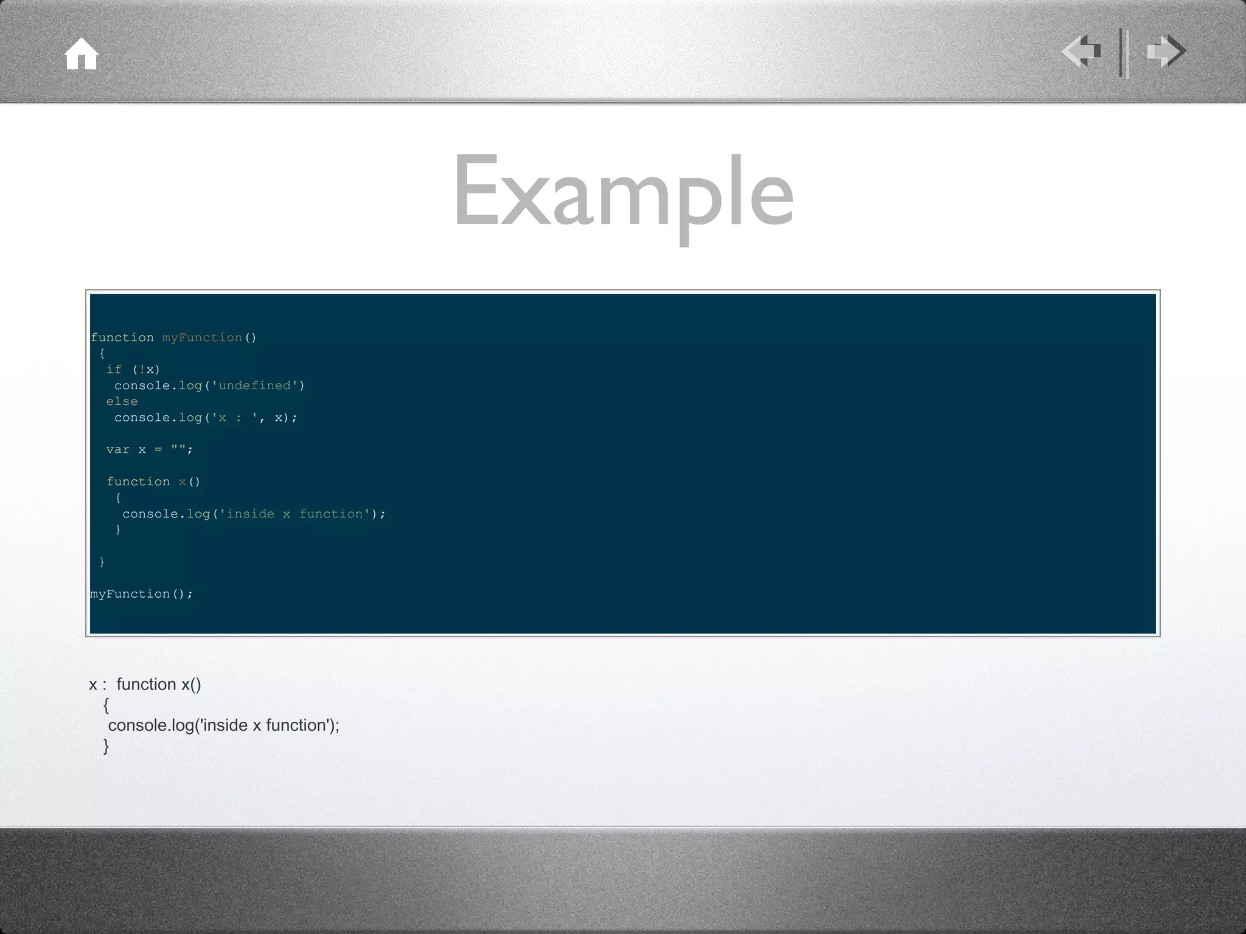
Task: Click the opening brace below output header
Action: pyautogui.click(x=106, y=705)
